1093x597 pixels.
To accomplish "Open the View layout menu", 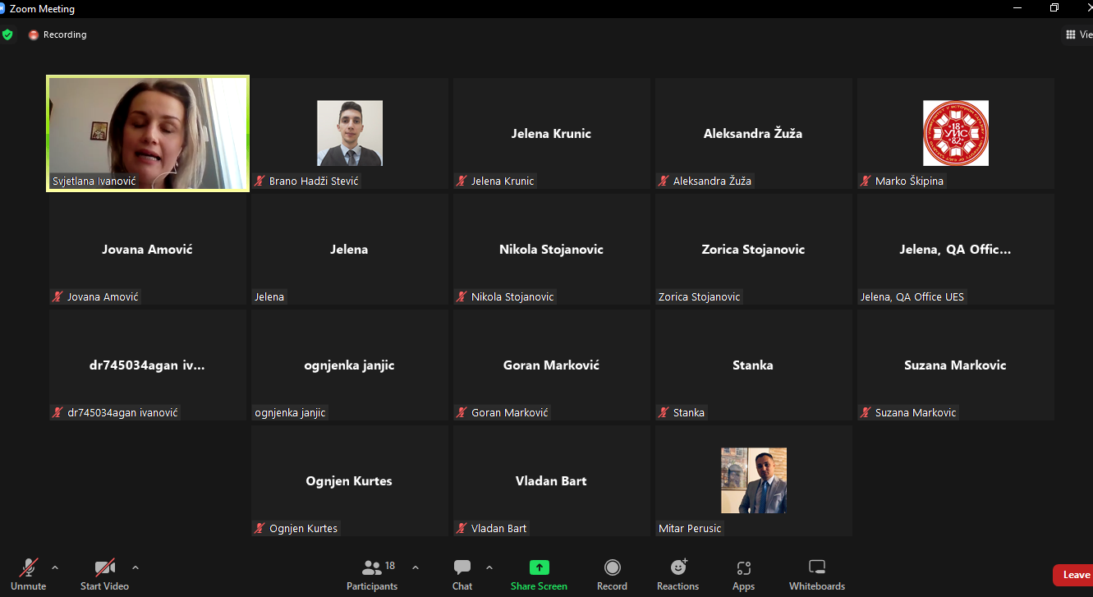I will (1079, 34).
